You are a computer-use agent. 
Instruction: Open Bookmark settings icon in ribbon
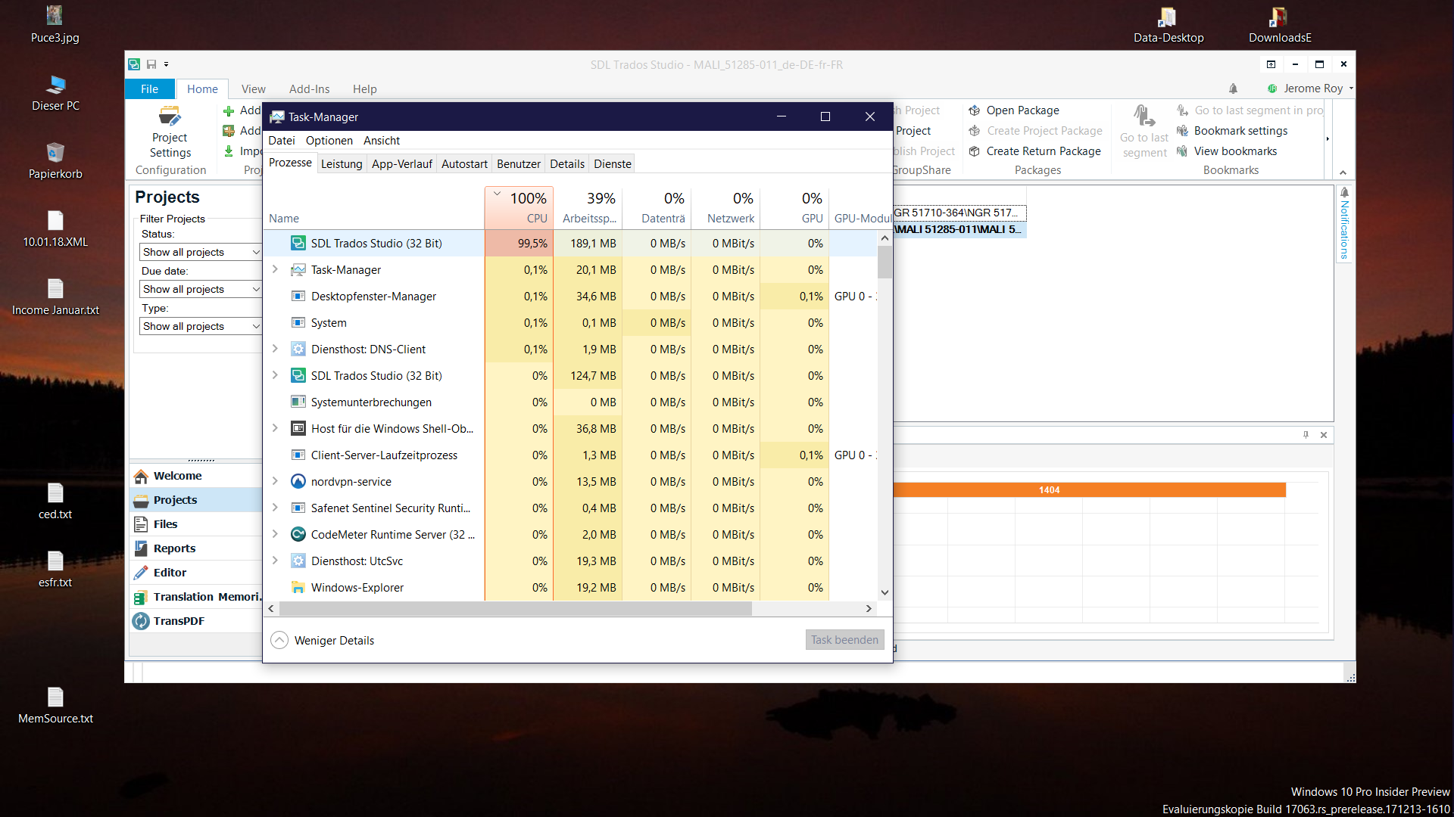point(1182,131)
